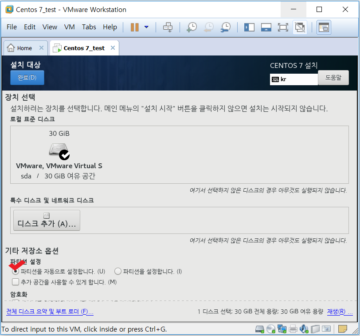Click the disk selection summary text
Viewport: 360px width, 336px height.
(260, 312)
